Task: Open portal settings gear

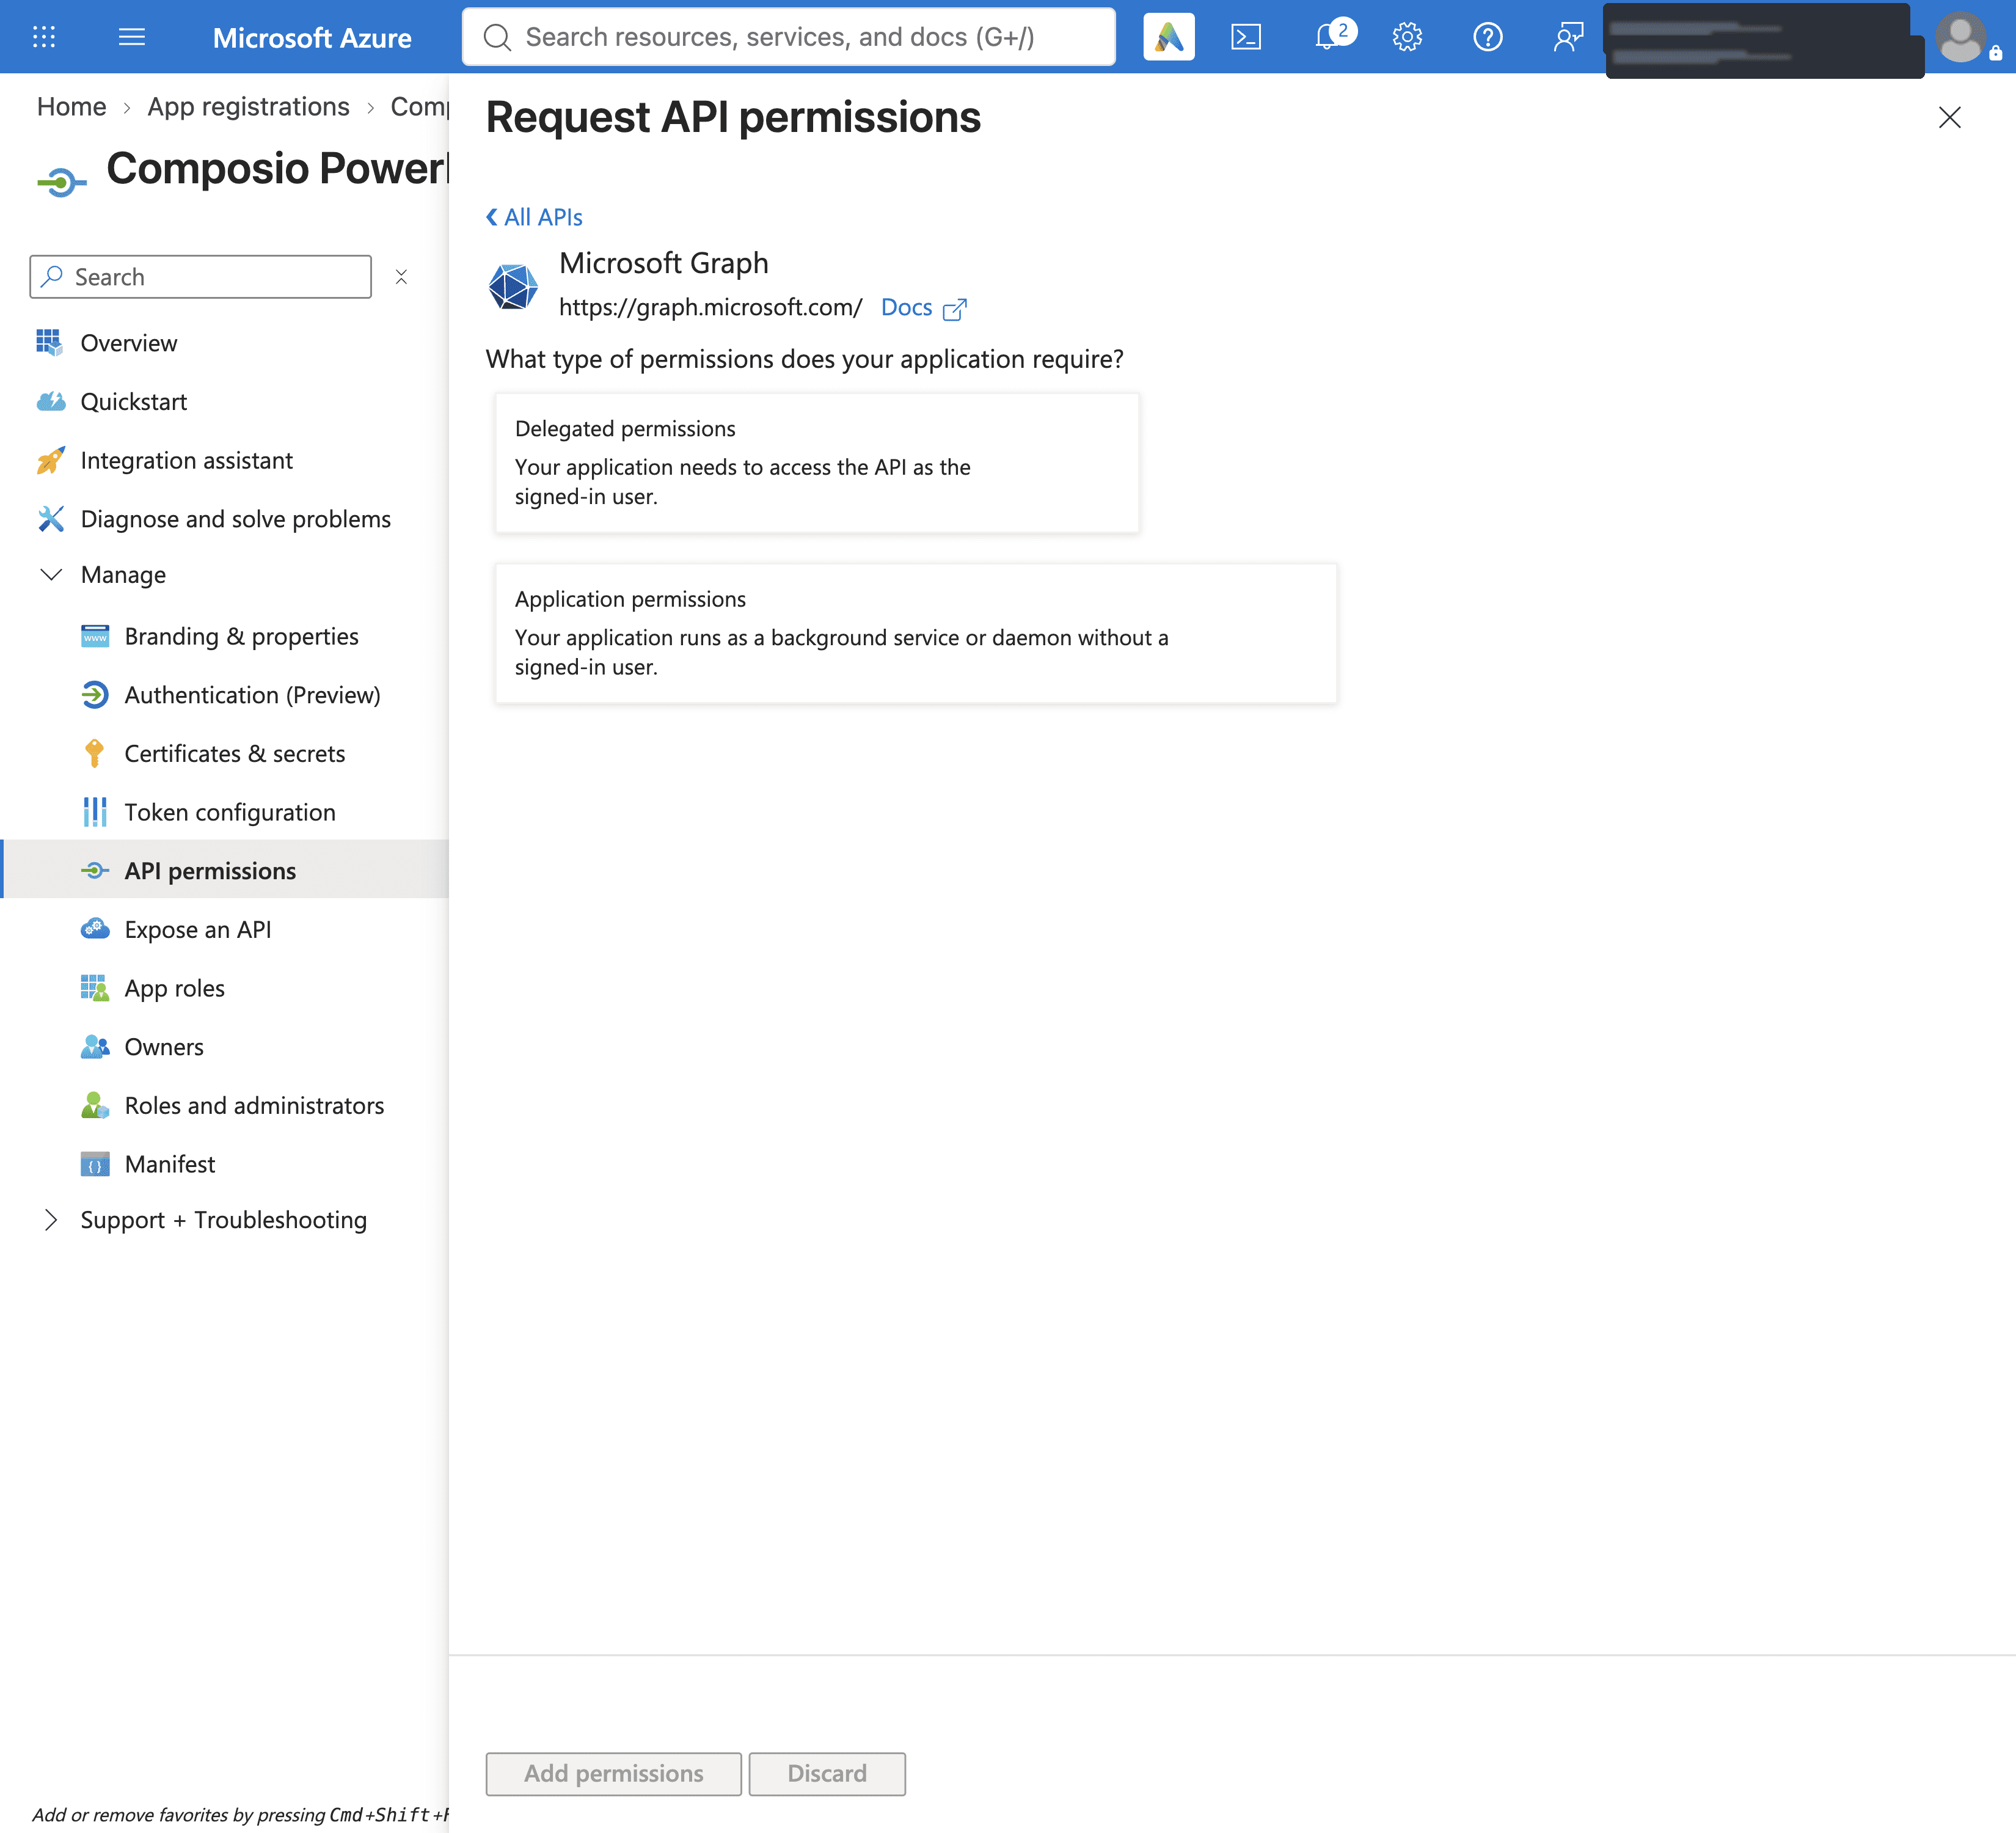Action: tap(1407, 37)
